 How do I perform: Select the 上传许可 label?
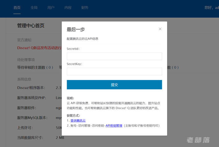coord(25,128)
